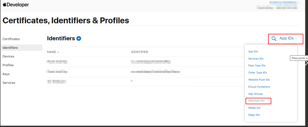Open Services in the sidebar
This screenshot has height=127, width=308.
[x=9, y=82]
